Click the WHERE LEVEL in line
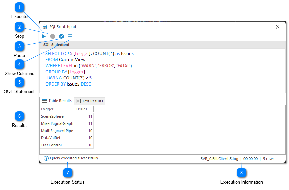Viewport: 289px width, 190px height. pos(89,66)
